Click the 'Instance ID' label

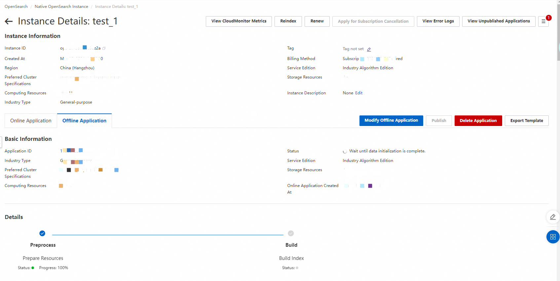(x=15, y=48)
